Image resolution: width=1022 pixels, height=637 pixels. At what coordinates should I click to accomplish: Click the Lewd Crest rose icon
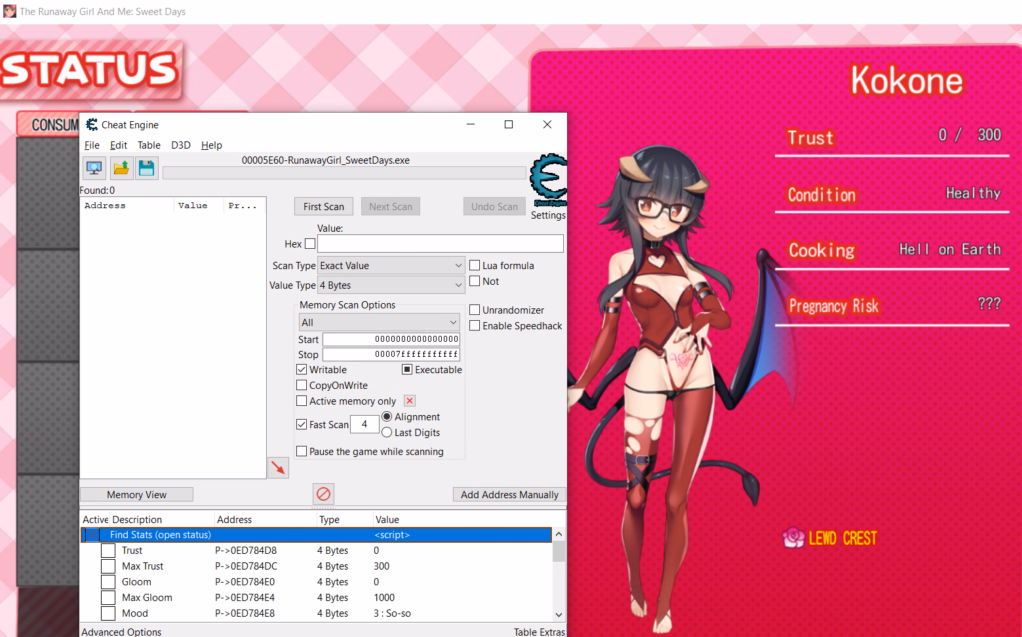(794, 537)
